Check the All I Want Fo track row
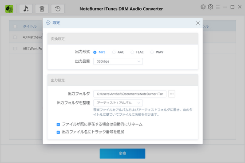 pyautogui.click(x=15, y=49)
